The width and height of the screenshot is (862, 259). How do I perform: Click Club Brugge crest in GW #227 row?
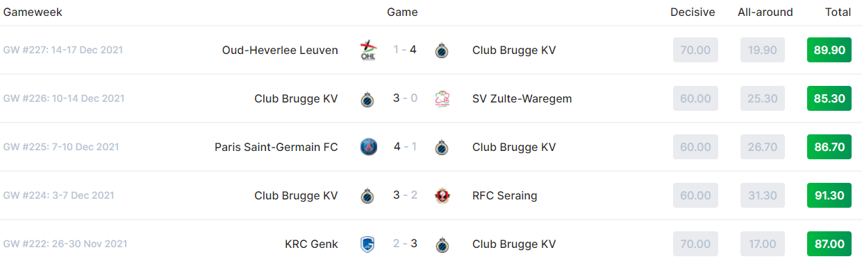pyautogui.click(x=441, y=51)
